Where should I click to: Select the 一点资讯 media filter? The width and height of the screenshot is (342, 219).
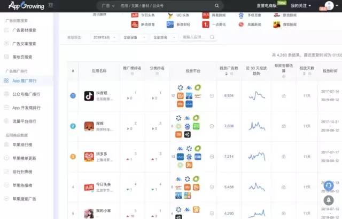[x=214, y=25]
